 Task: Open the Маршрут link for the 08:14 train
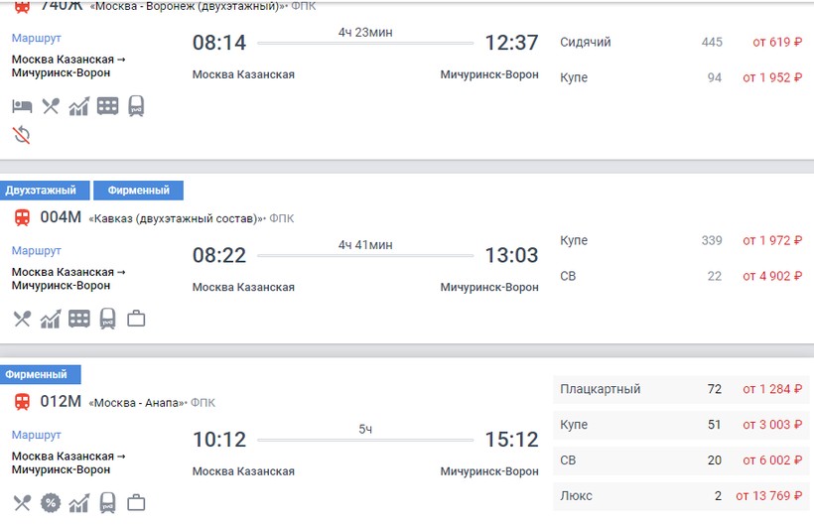click(x=37, y=38)
